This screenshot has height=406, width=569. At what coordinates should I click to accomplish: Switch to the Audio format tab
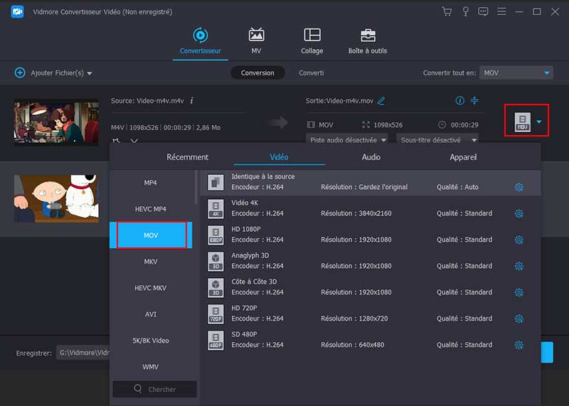[x=371, y=157]
